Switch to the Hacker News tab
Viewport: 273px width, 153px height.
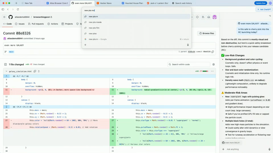point(105,3)
